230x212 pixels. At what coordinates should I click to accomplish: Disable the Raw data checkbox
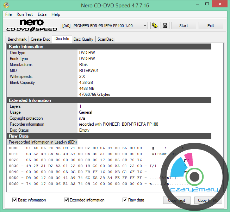(125, 200)
